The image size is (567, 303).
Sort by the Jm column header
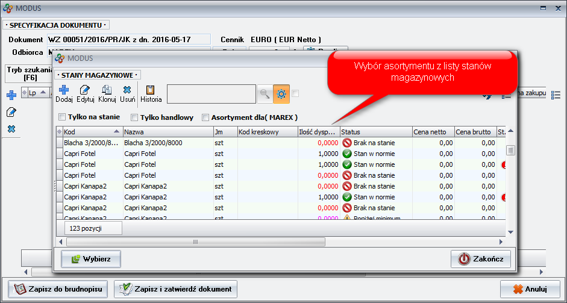click(225, 132)
